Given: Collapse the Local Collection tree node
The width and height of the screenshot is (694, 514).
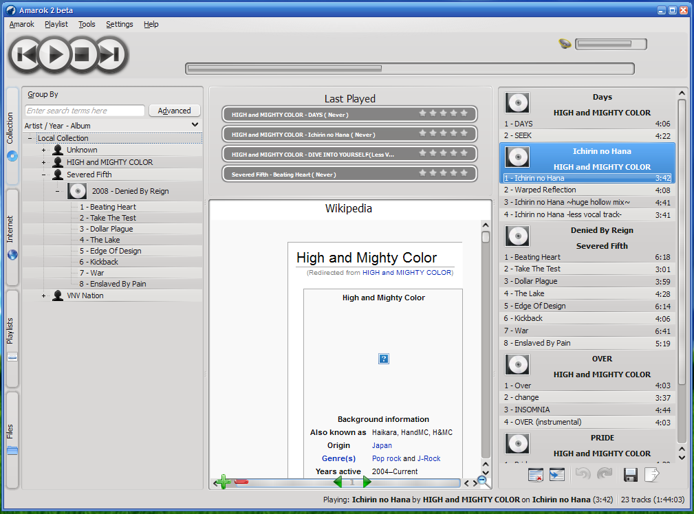Looking at the screenshot, I should click(x=30, y=138).
